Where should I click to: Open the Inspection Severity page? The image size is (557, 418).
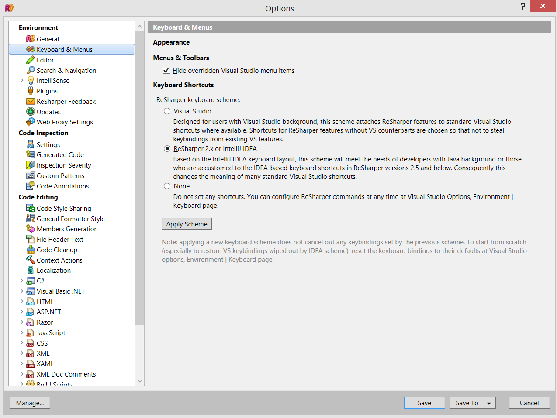(x=64, y=165)
